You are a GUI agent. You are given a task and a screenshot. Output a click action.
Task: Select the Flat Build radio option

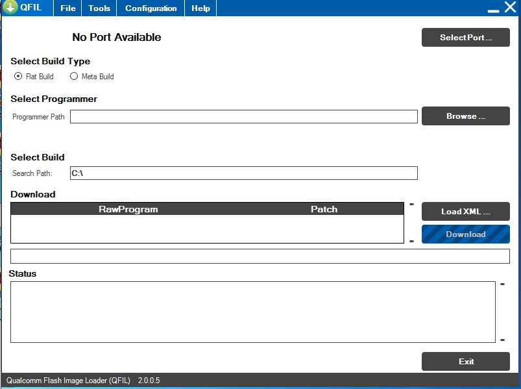pyautogui.click(x=34, y=77)
